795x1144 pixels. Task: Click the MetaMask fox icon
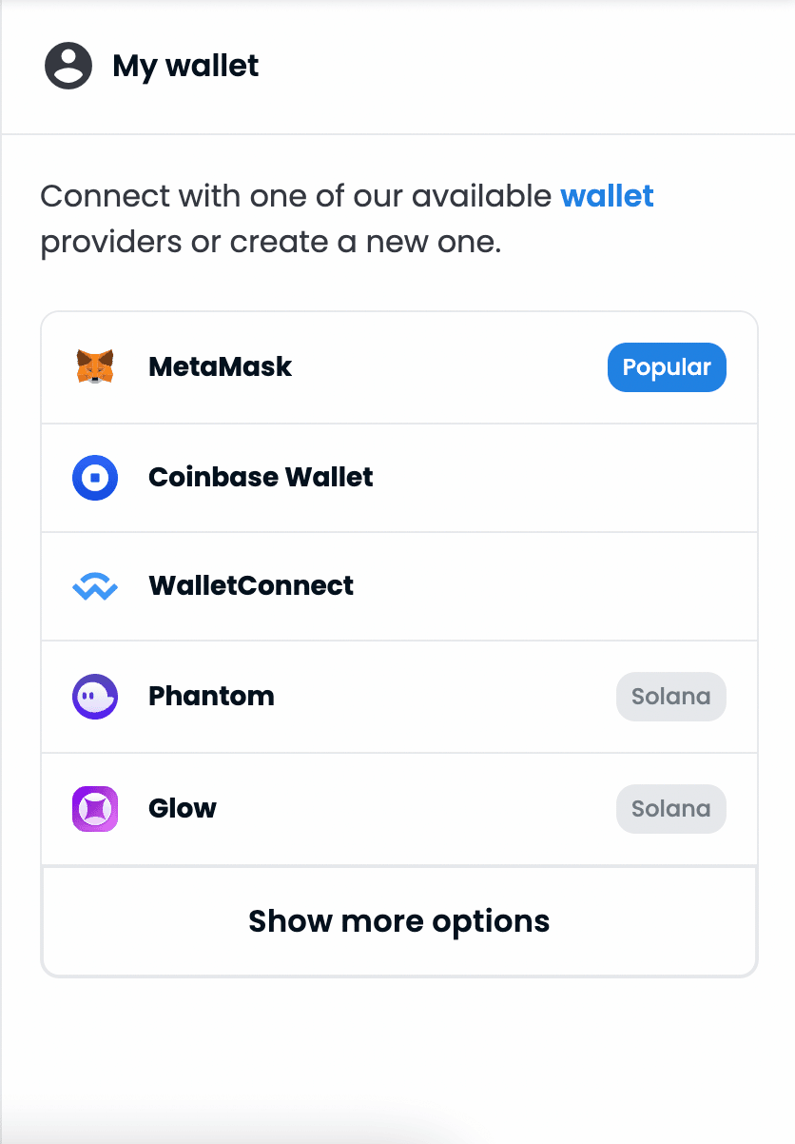click(x=94, y=367)
